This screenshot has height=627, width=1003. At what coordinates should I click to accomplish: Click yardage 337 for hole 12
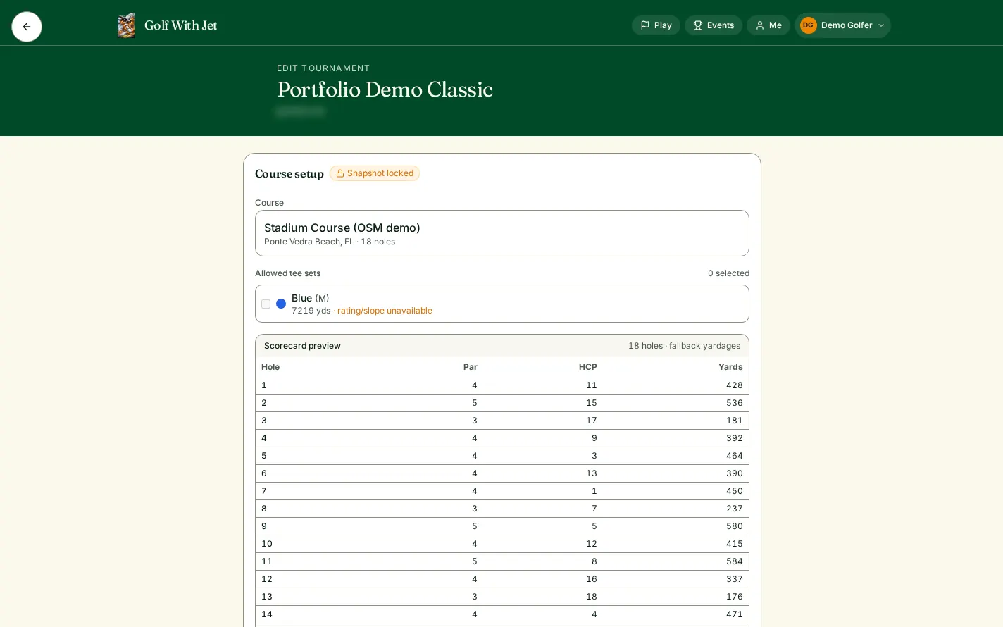point(735,579)
